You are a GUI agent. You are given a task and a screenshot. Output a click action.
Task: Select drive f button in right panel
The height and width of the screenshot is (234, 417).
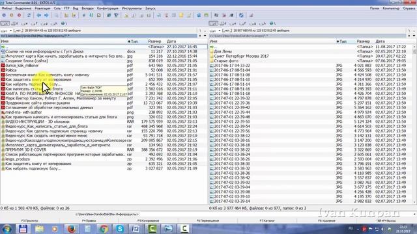tap(243, 23)
